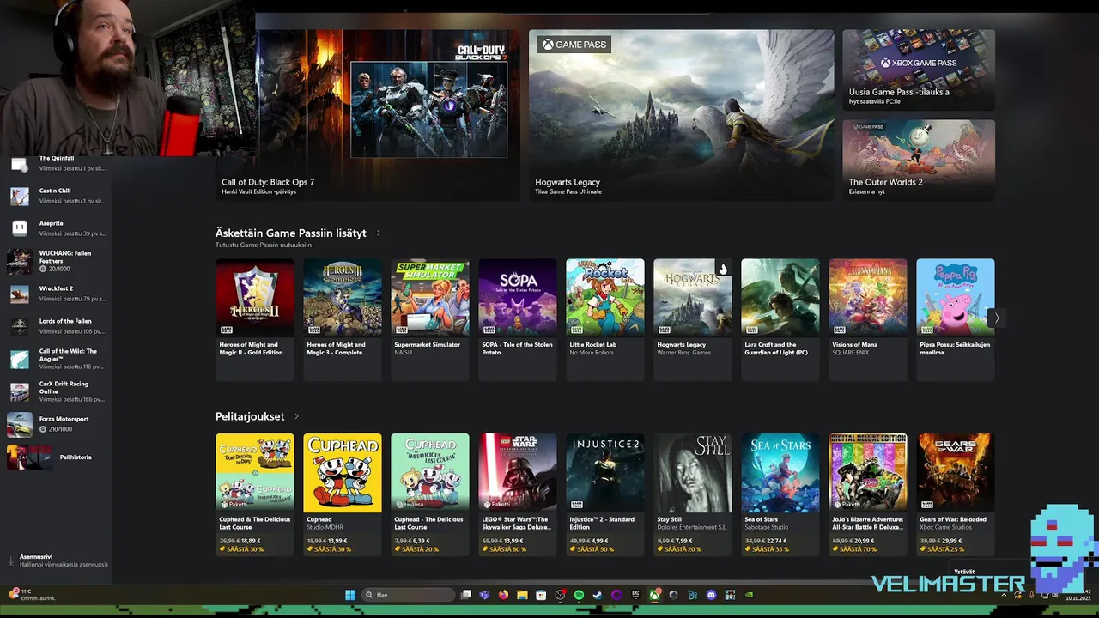Screen dimensions: 1099x618
Task: Open Uusia Game Pass -tilauksia promo
Action: click(919, 70)
